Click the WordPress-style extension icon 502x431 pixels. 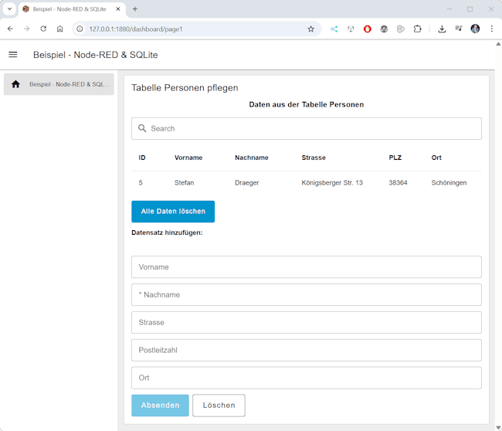point(384,29)
